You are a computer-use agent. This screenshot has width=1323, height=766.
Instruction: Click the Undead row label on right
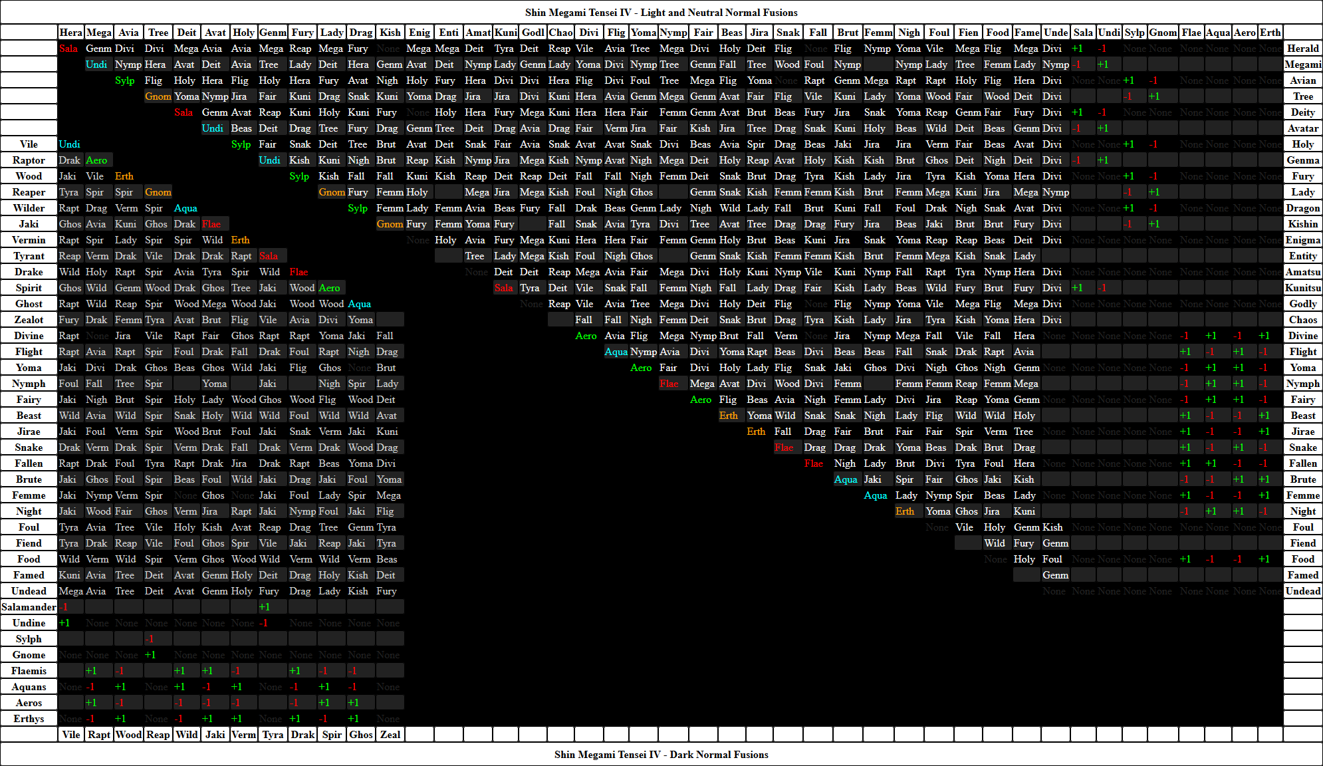1302,590
